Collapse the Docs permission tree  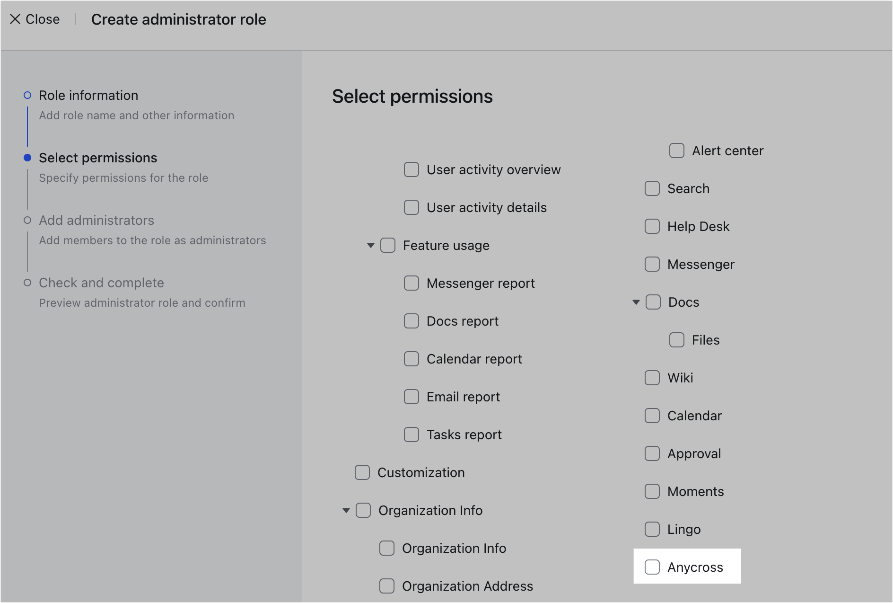click(x=635, y=302)
